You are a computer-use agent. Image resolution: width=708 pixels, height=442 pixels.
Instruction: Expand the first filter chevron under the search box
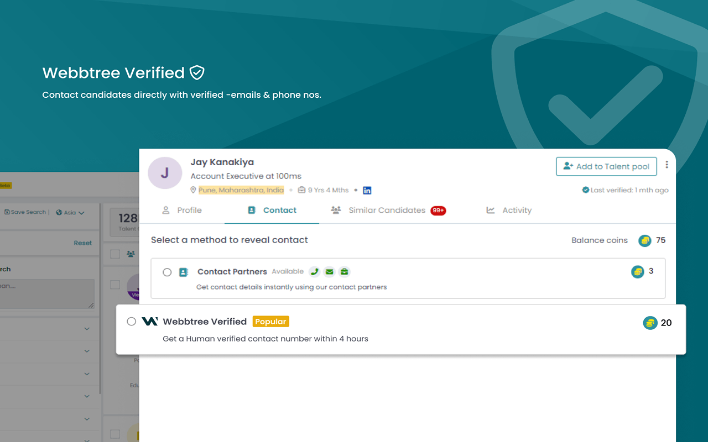pyautogui.click(x=87, y=329)
